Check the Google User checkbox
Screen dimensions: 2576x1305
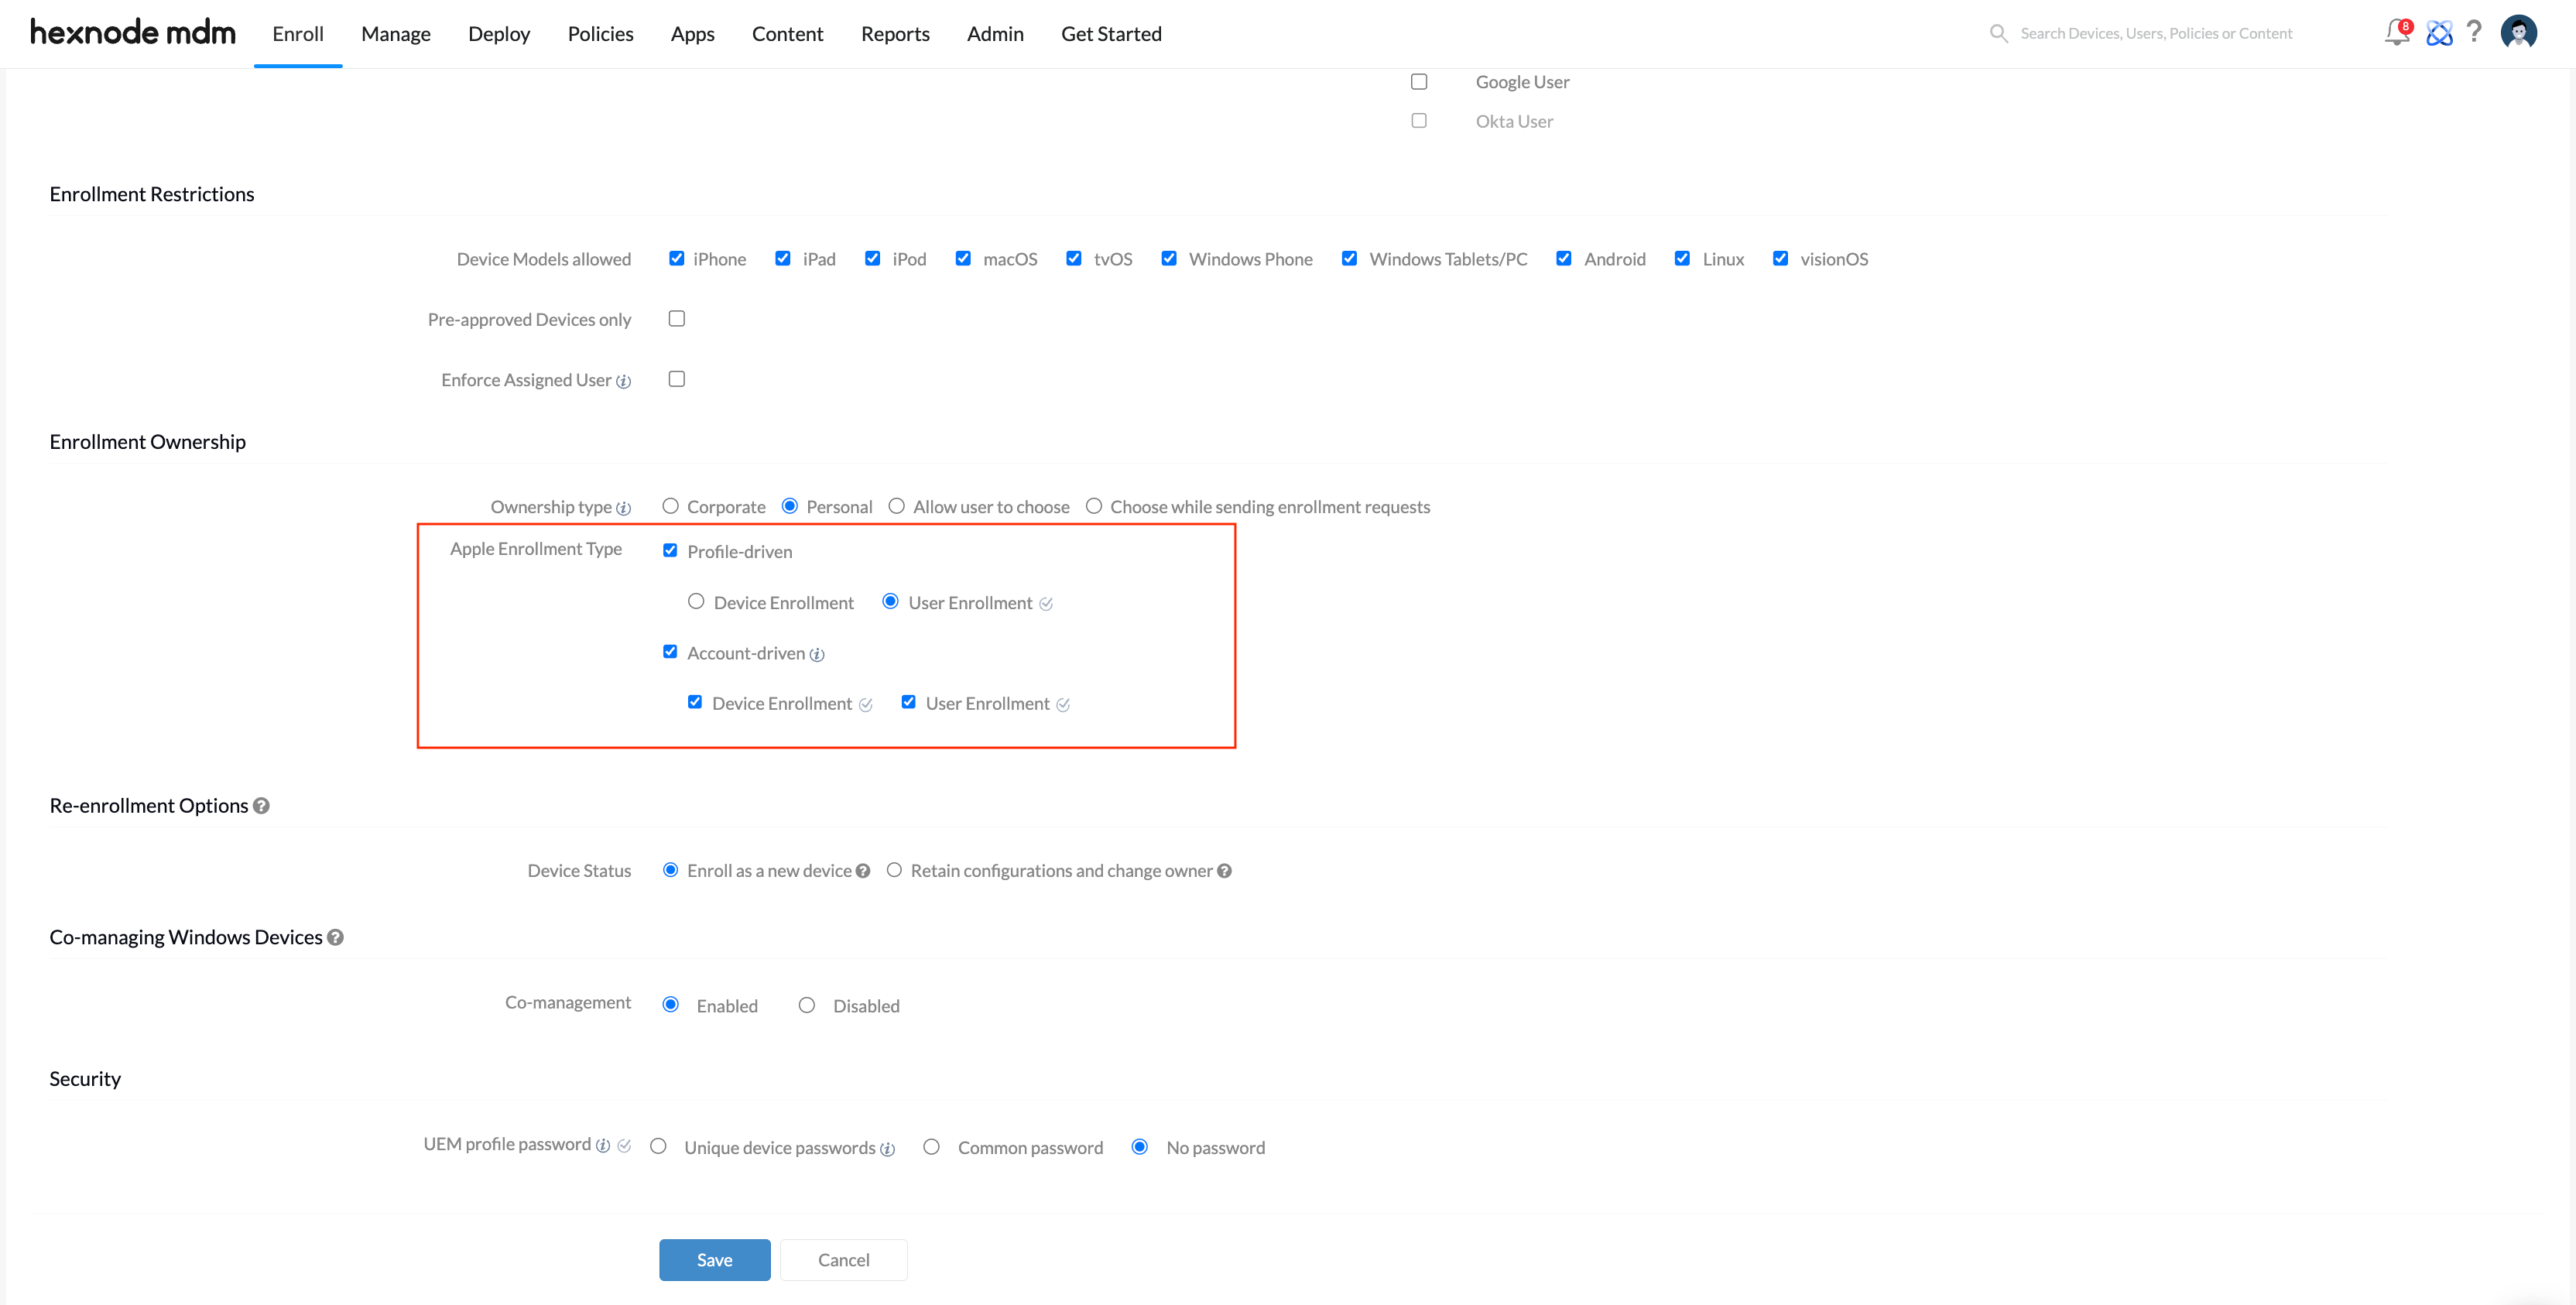1418,81
